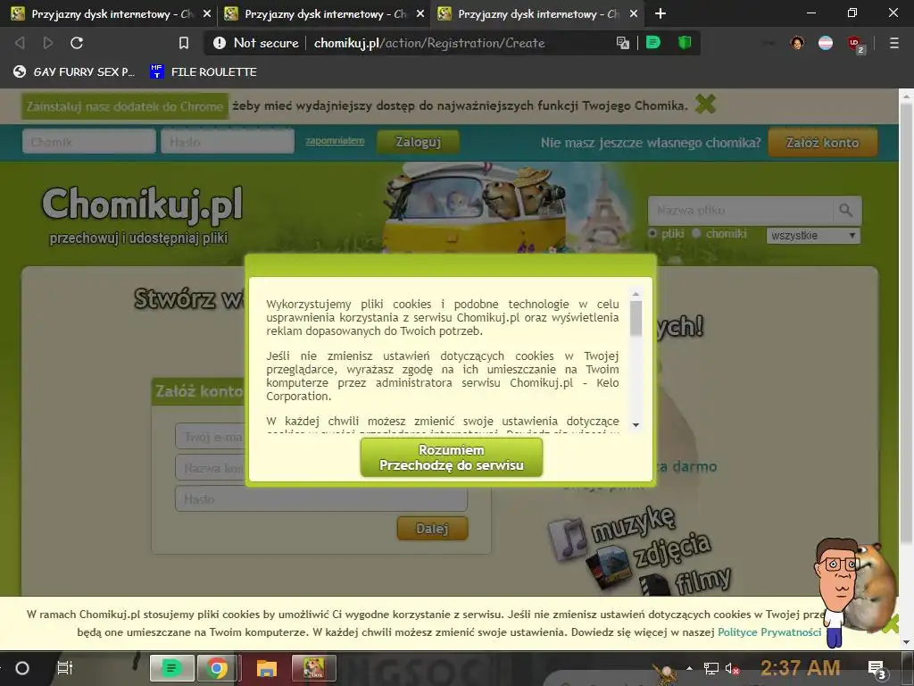The height and width of the screenshot is (686, 914).
Task: Click the translate page icon in address bar
Action: click(x=622, y=43)
